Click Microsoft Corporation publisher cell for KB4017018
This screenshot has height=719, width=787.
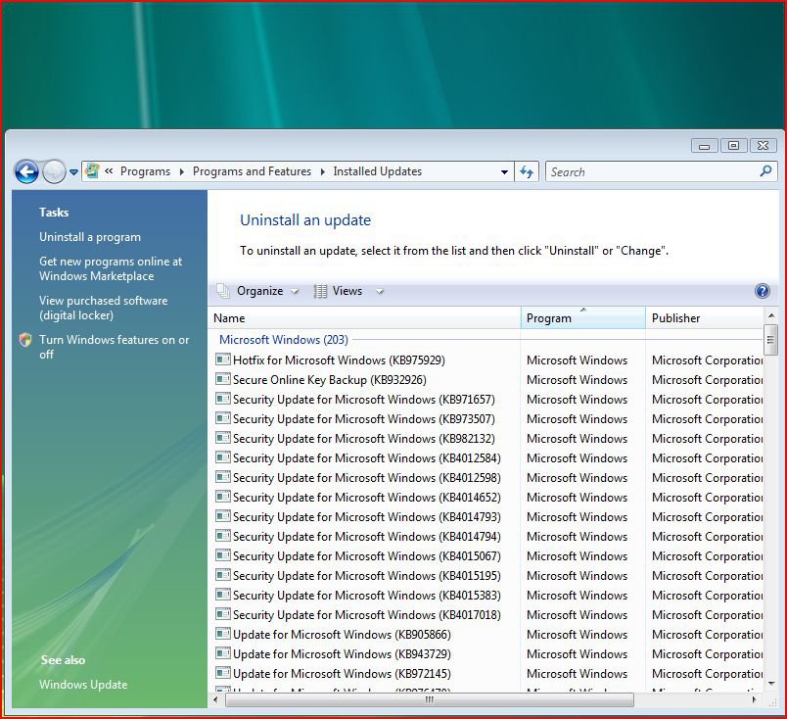point(707,615)
